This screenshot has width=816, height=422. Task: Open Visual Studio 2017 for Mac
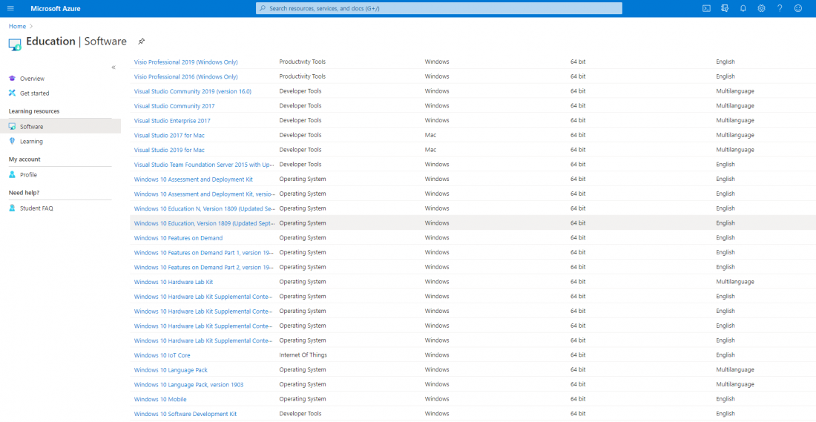click(x=169, y=135)
